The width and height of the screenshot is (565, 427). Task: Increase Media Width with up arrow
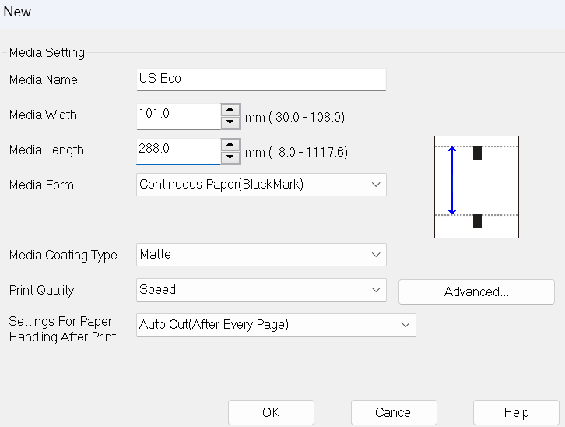tap(230, 109)
